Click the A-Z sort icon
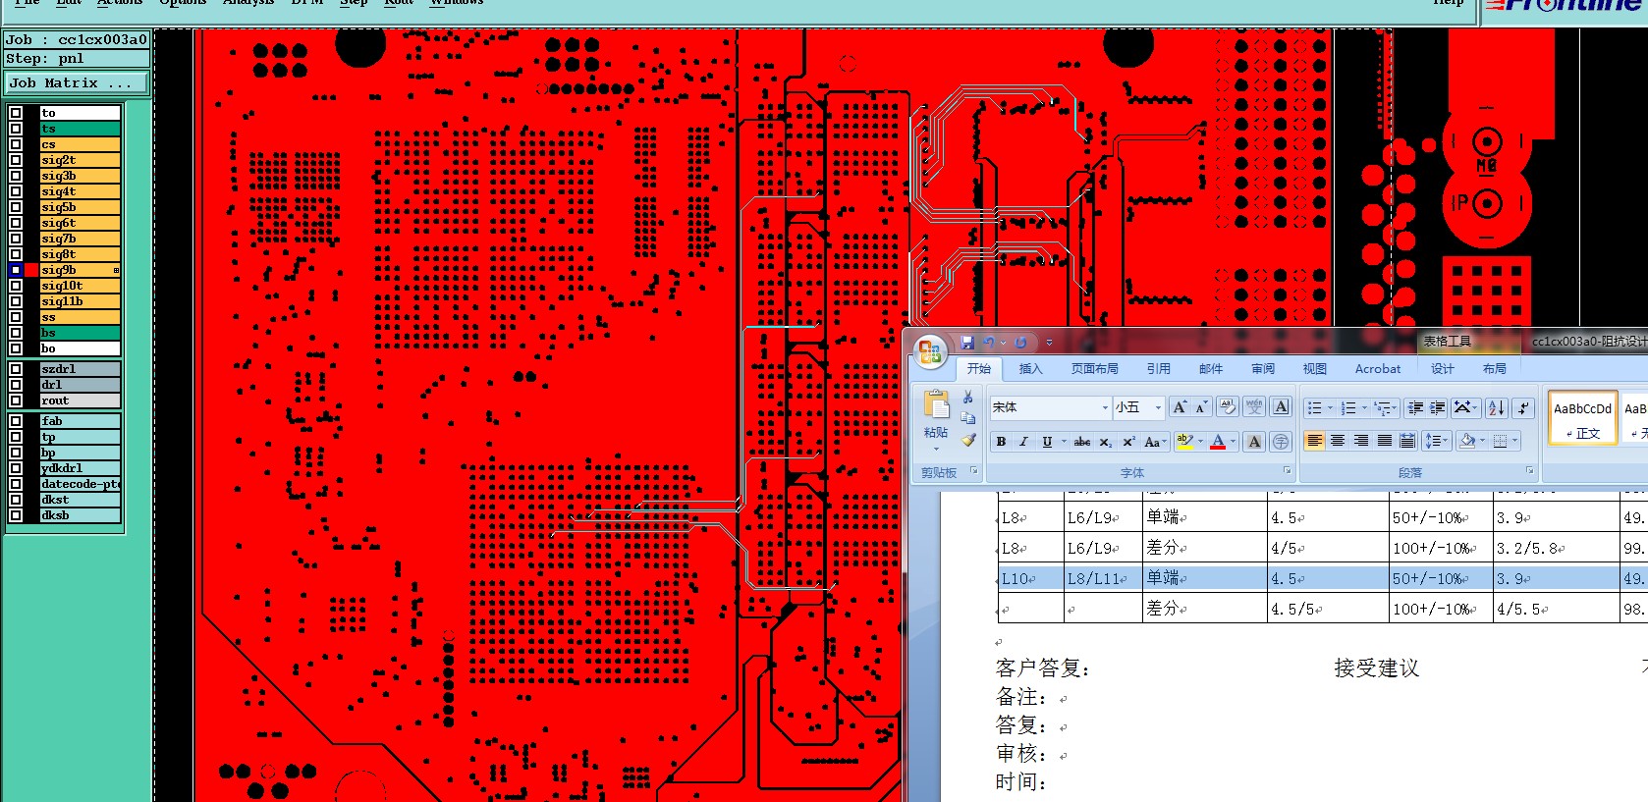This screenshot has width=1648, height=802. click(x=1496, y=407)
